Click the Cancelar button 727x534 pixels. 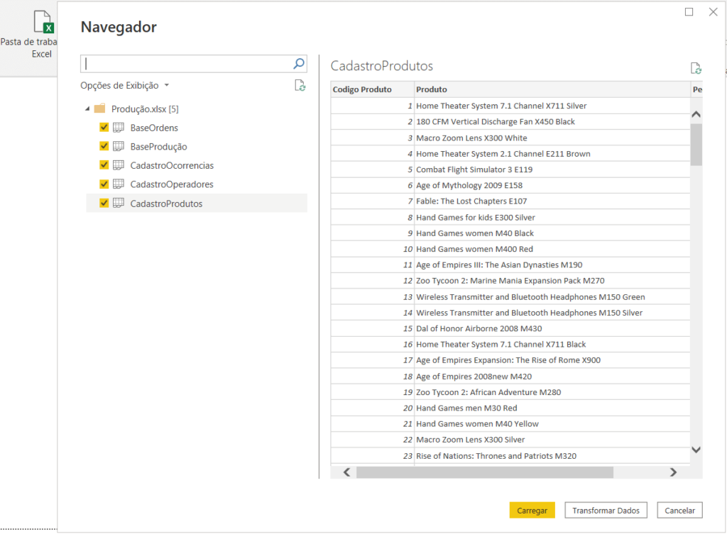(679, 511)
